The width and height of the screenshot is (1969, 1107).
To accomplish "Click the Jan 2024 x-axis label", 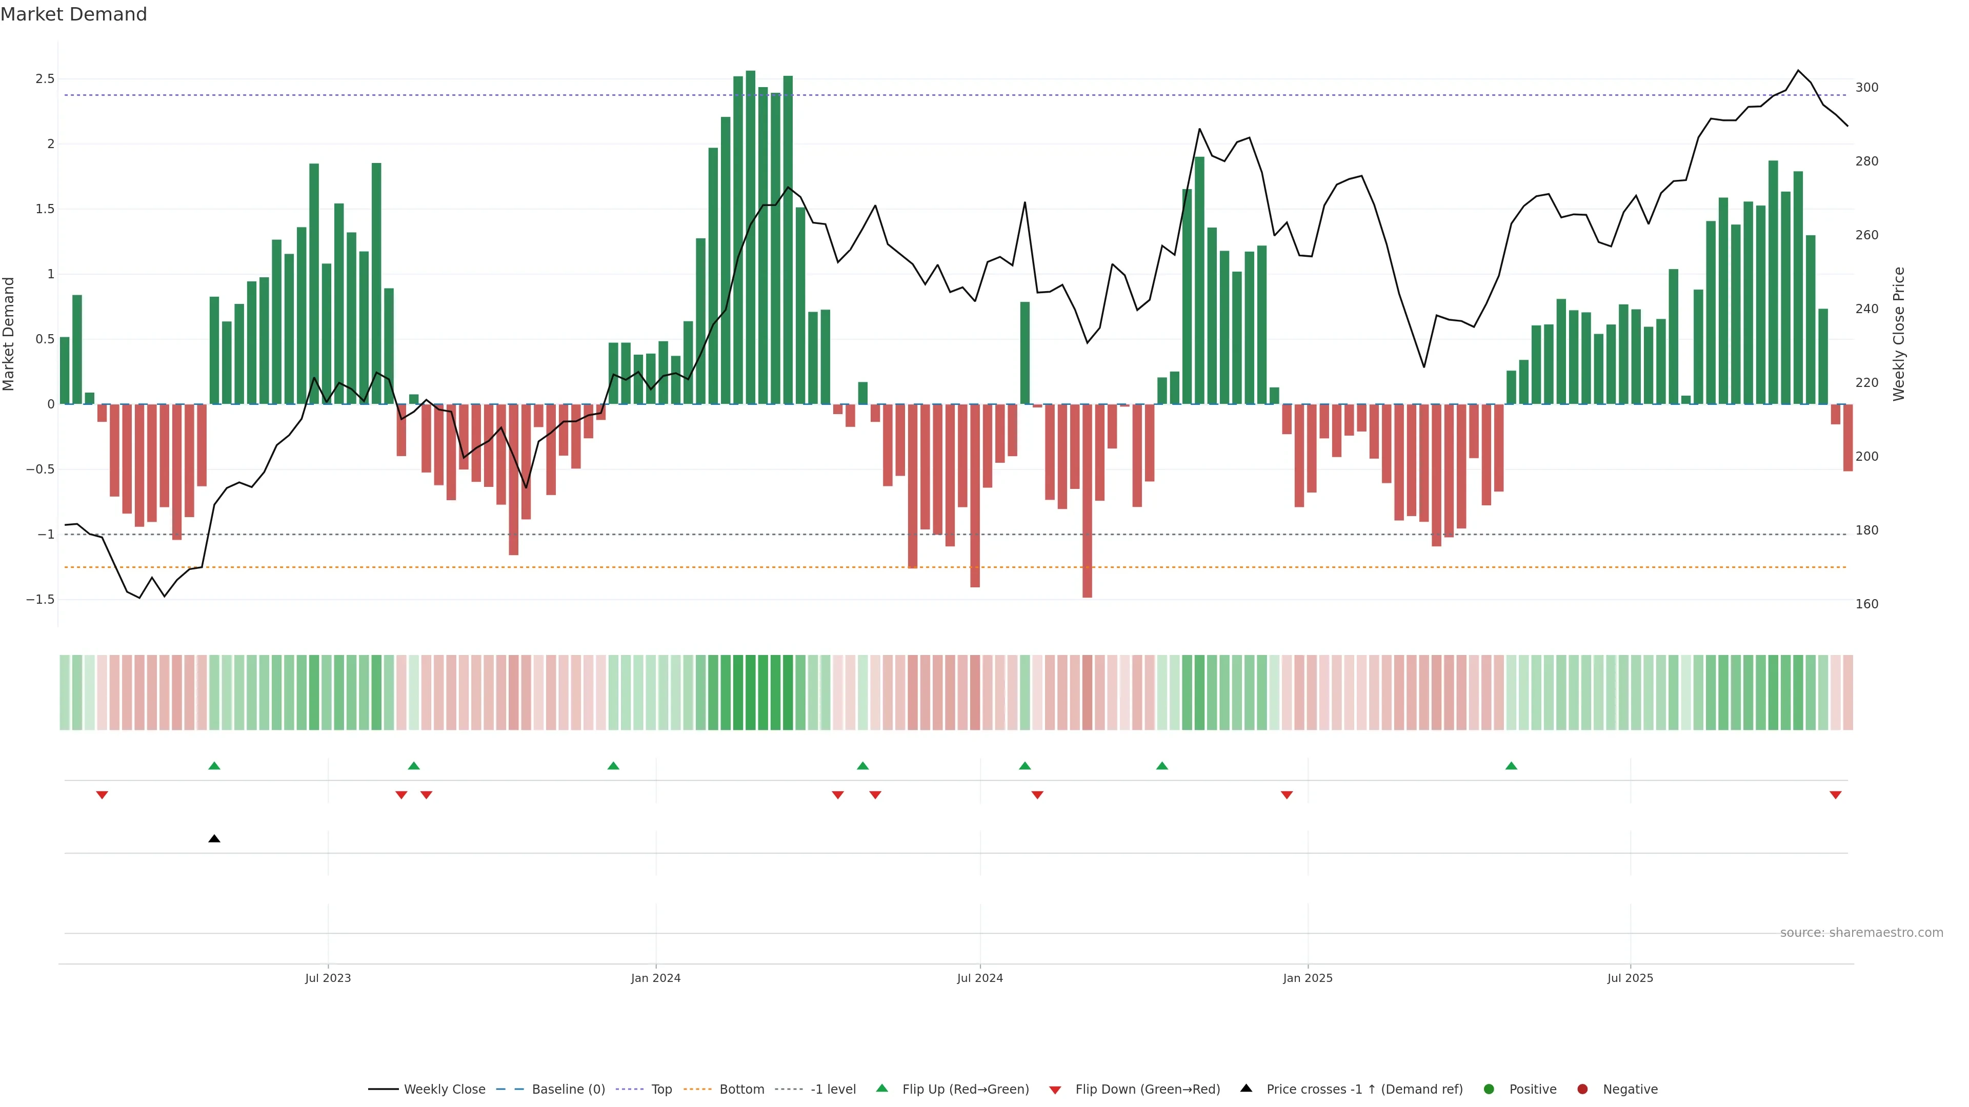I will pyautogui.click(x=655, y=978).
